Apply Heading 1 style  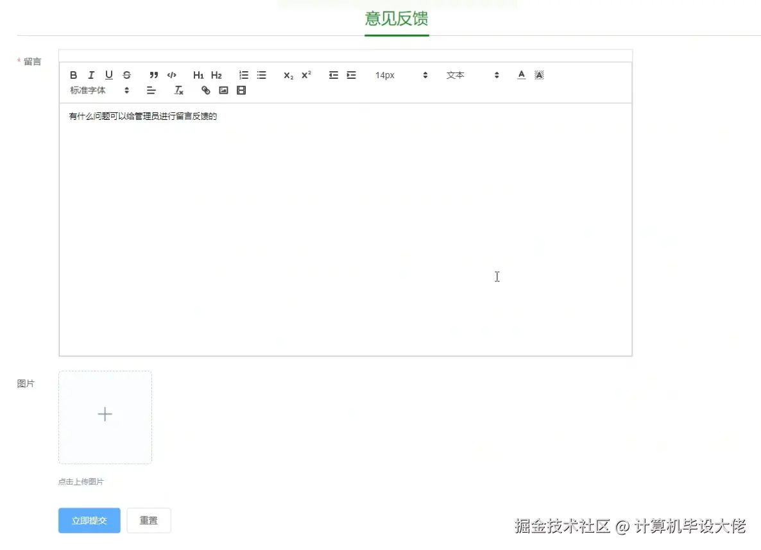198,75
